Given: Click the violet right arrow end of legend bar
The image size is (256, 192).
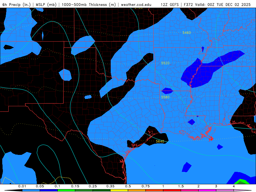Looking at the screenshot, I should [x=242, y=190].
